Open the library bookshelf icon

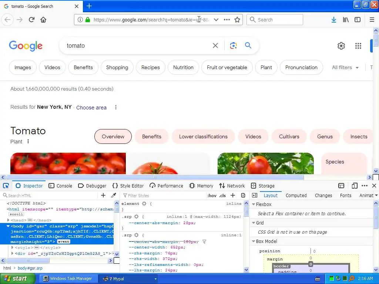(x=346, y=20)
